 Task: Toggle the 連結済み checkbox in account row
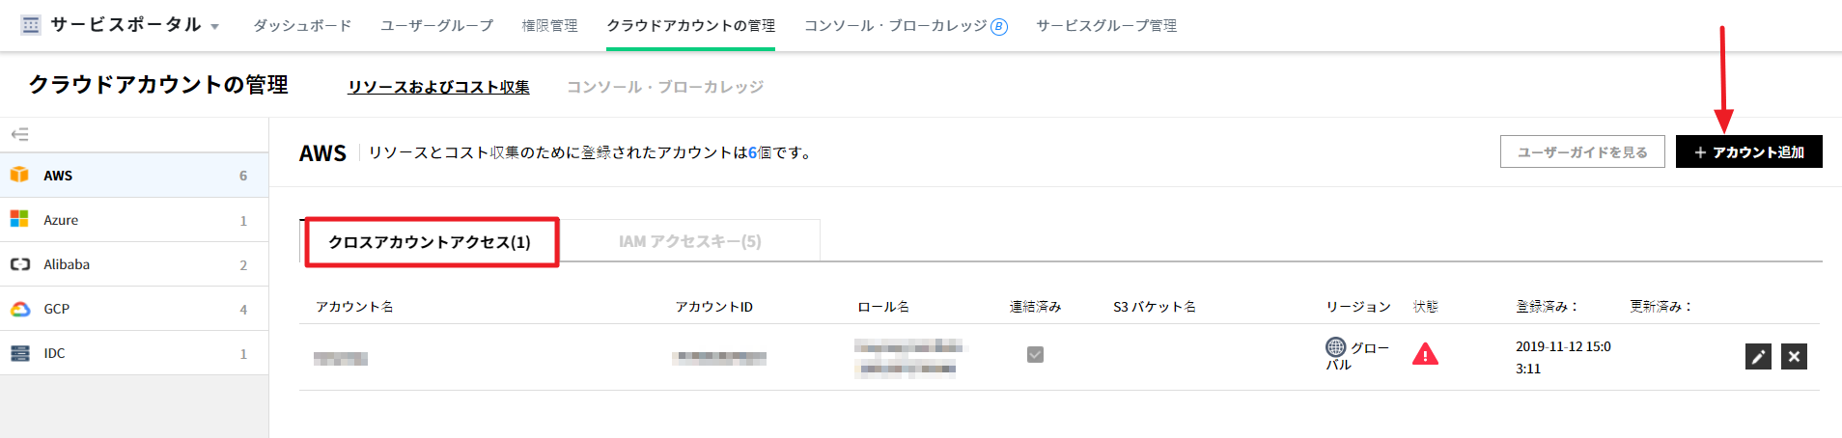1035,354
